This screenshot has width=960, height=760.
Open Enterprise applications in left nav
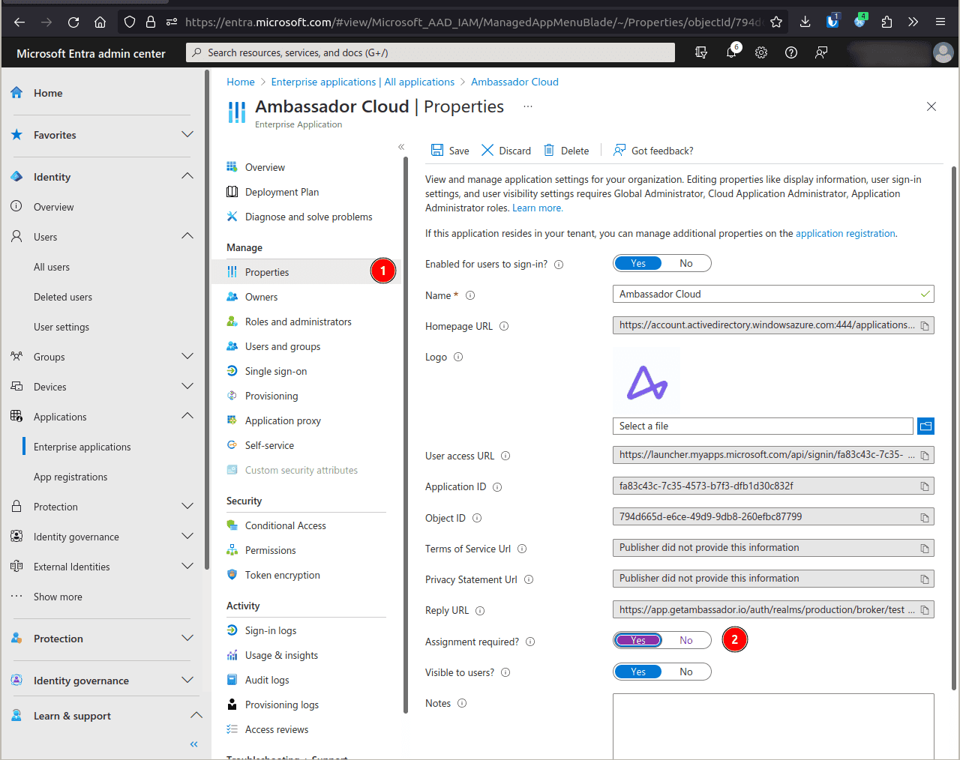[x=82, y=447]
